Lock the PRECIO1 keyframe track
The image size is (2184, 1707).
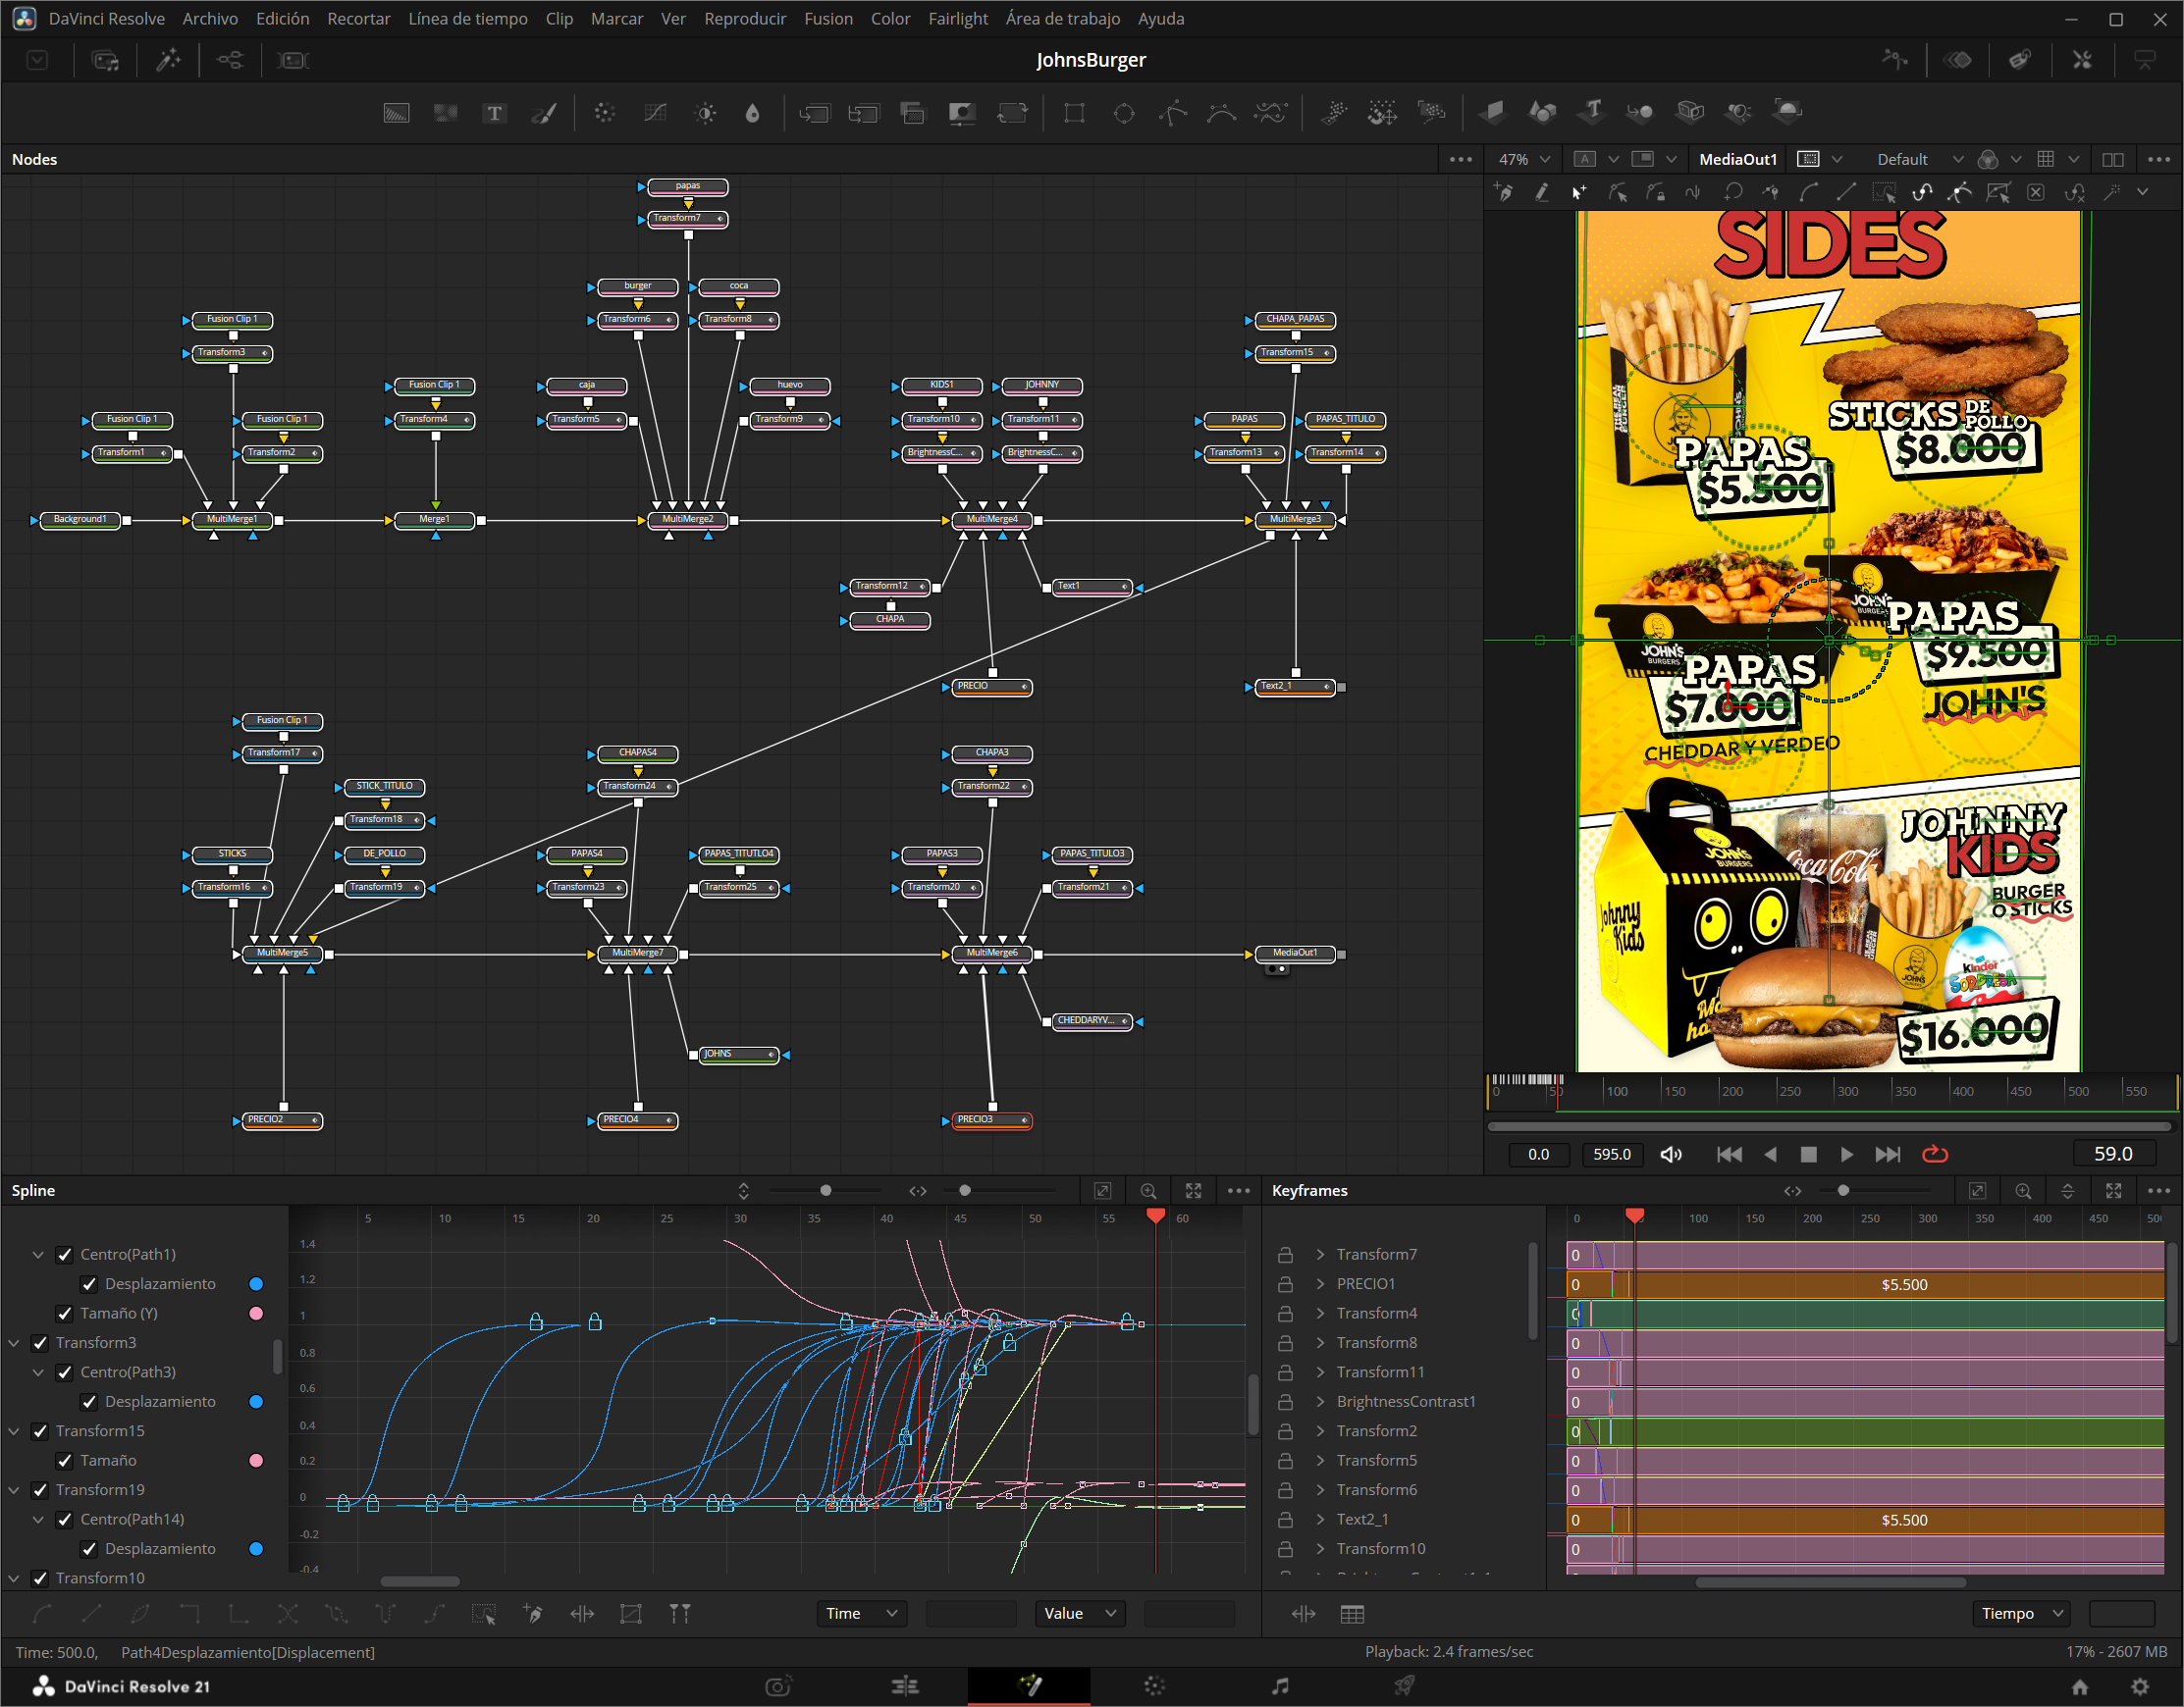(1285, 1283)
